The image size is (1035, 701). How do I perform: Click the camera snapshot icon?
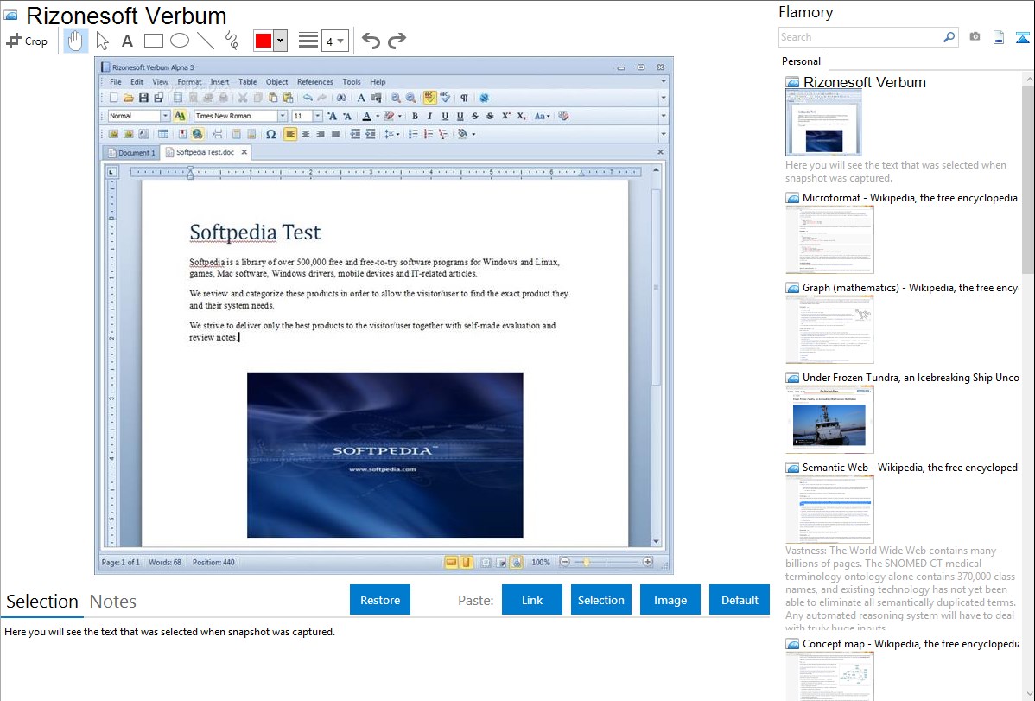975,37
